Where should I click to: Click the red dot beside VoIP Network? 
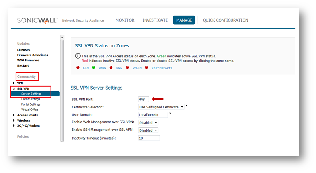(x=147, y=67)
